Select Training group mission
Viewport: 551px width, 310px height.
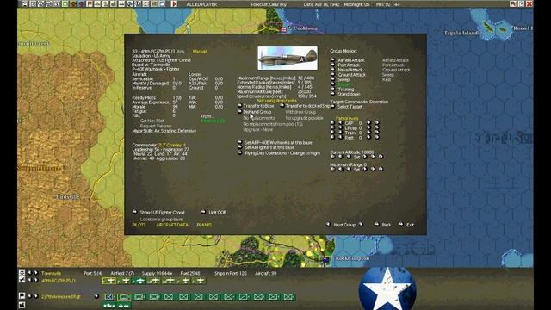332,90
